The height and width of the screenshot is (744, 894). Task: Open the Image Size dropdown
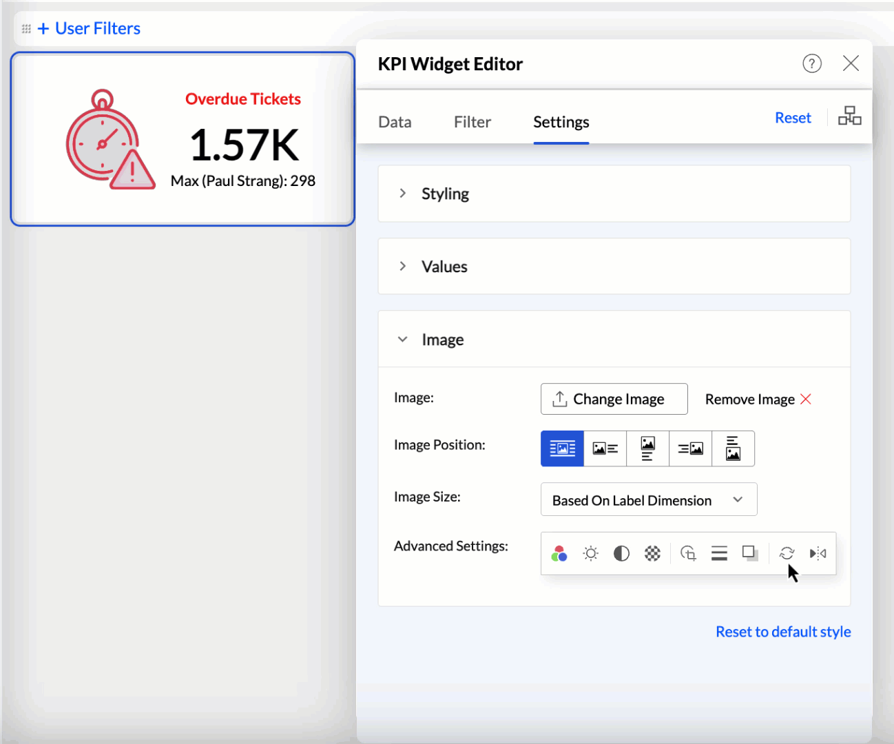(648, 500)
